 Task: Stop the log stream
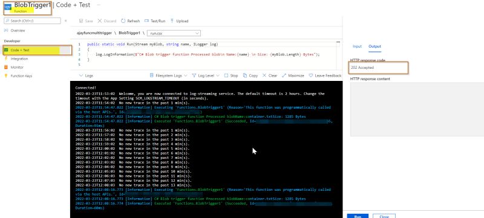231,75
